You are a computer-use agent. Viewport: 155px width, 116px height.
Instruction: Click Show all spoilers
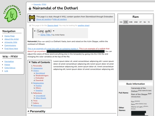pos(44,19)
